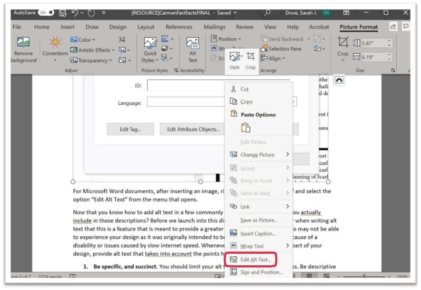Screen dimensions: 421x290
Task: Click the Rotate Objects icon
Action: [x=319, y=48]
